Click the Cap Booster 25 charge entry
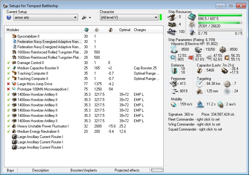This screenshot has height=175, width=249. pyautogui.click(x=145, y=68)
